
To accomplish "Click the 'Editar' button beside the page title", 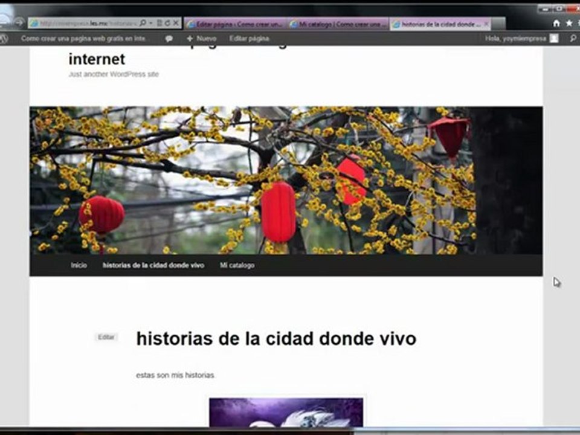I will [x=106, y=337].
